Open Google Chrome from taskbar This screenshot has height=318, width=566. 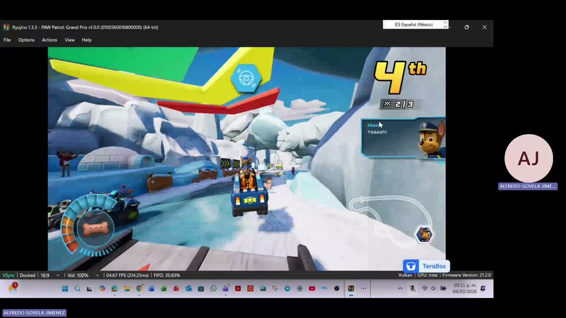(x=139, y=288)
